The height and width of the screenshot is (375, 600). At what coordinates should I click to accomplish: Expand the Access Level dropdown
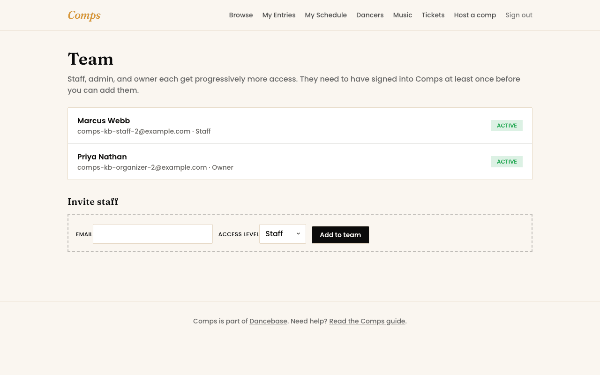click(x=283, y=234)
